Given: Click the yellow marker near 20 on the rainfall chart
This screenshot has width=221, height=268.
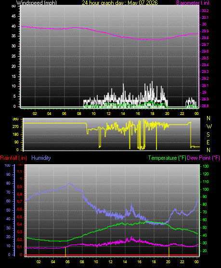Looking at the screenshot, I should 169,252.
